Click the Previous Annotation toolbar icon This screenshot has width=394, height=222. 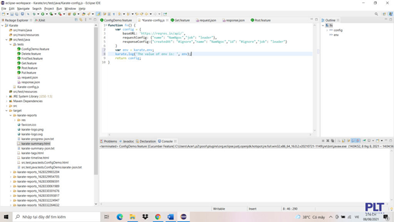[x=128, y=14]
